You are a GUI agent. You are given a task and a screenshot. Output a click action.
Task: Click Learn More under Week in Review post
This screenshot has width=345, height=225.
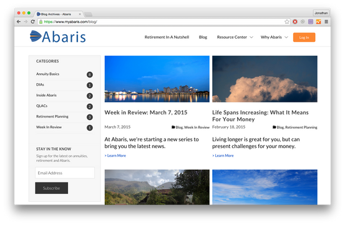tap(115, 156)
